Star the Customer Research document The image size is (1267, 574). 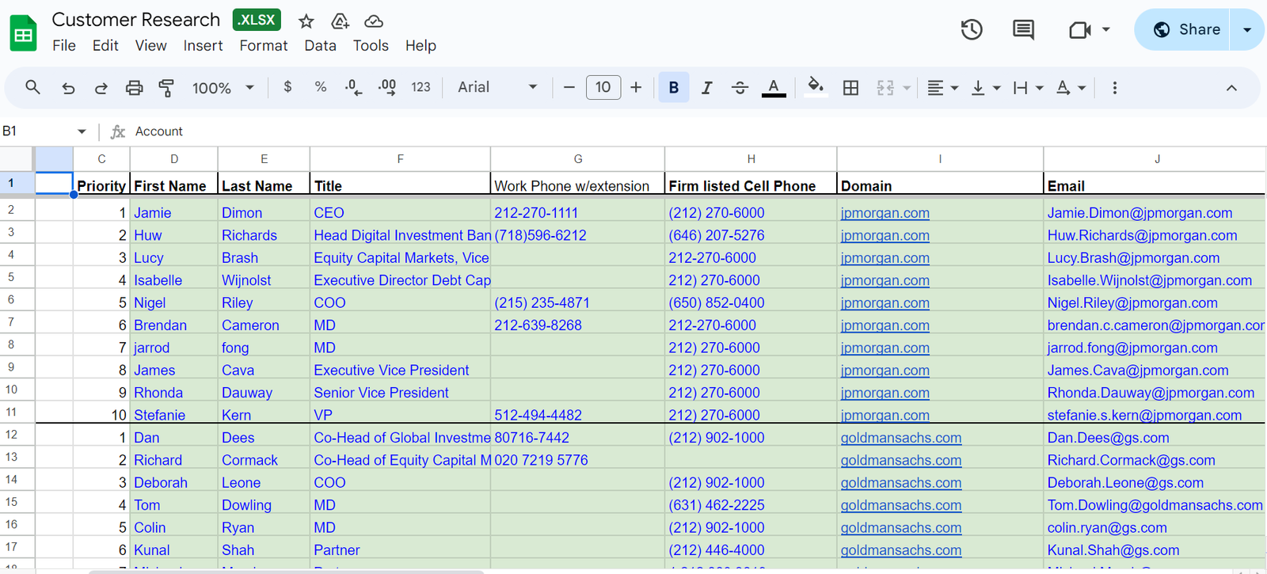pyautogui.click(x=306, y=21)
